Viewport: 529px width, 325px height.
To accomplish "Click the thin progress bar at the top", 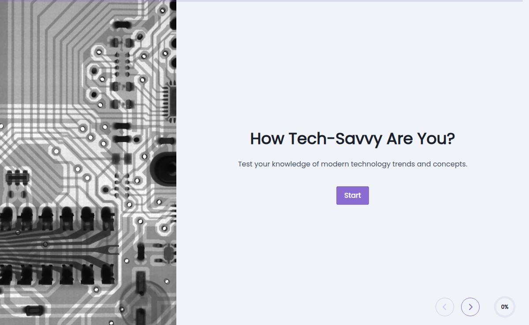I will 353,1.
